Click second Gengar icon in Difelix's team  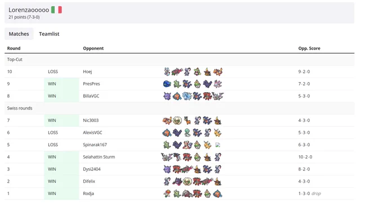tap(177, 181)
